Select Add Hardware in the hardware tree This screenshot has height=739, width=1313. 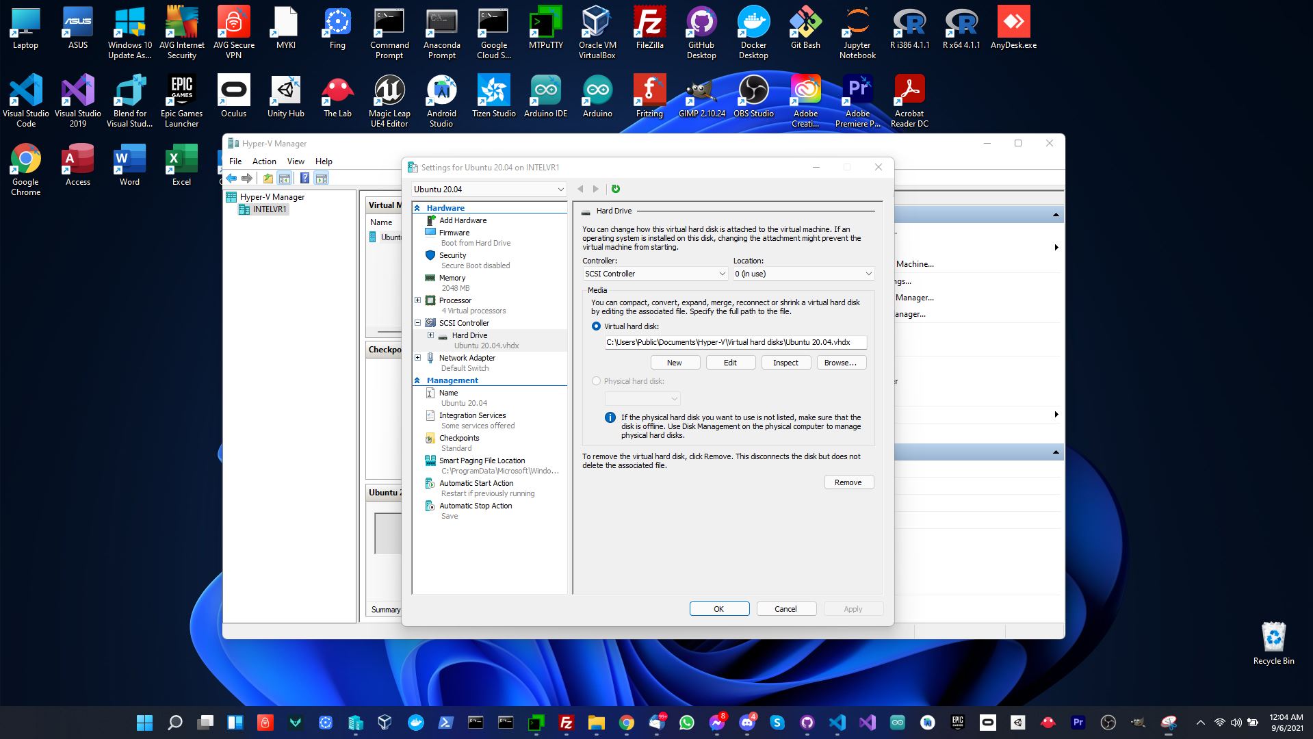pos(463,220)
